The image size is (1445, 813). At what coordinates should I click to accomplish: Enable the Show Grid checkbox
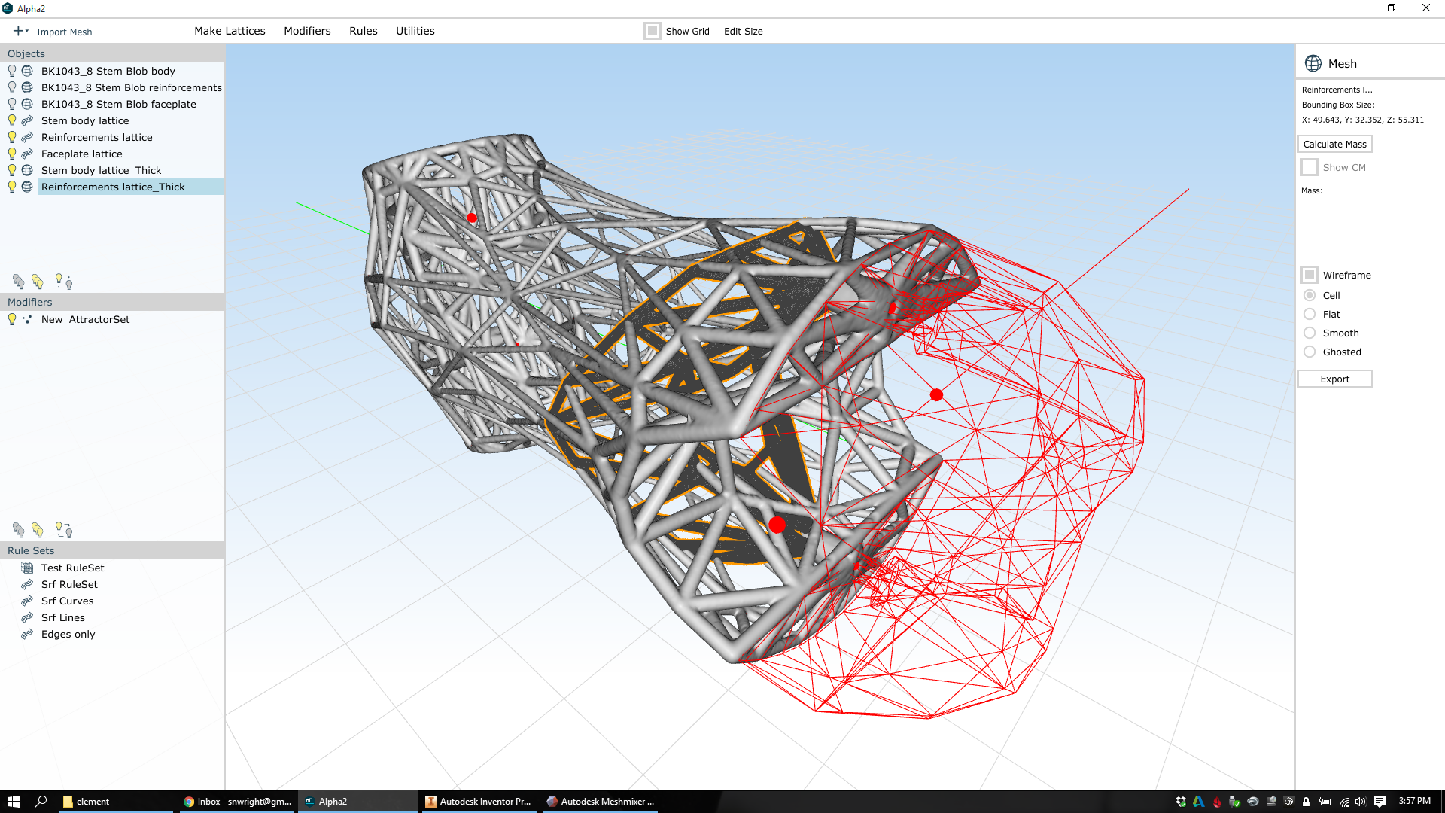[652, 31]
